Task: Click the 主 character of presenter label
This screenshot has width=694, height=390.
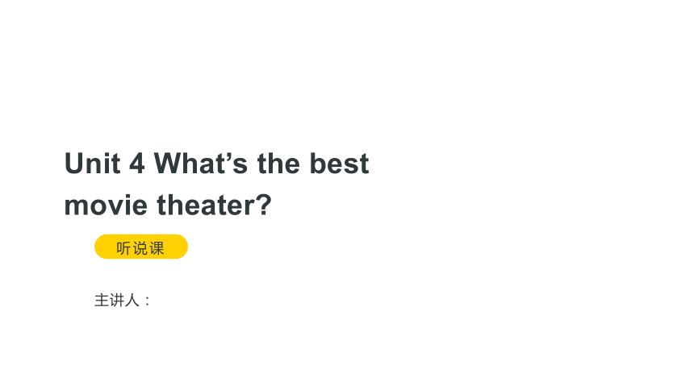Action: point(102,301)
